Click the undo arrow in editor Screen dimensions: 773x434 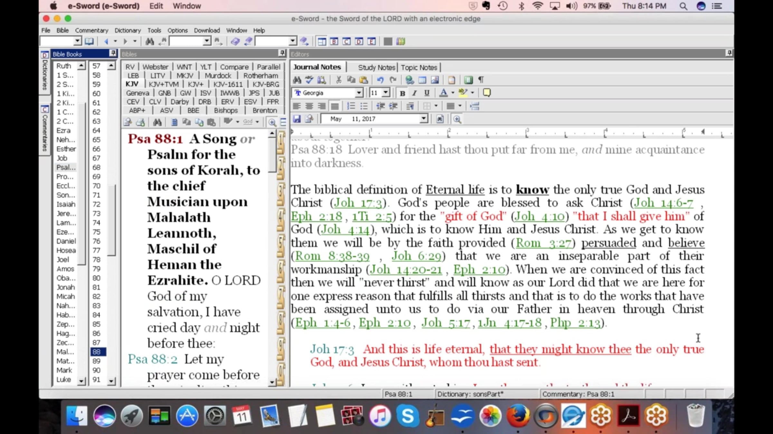(x=380, y=80)
